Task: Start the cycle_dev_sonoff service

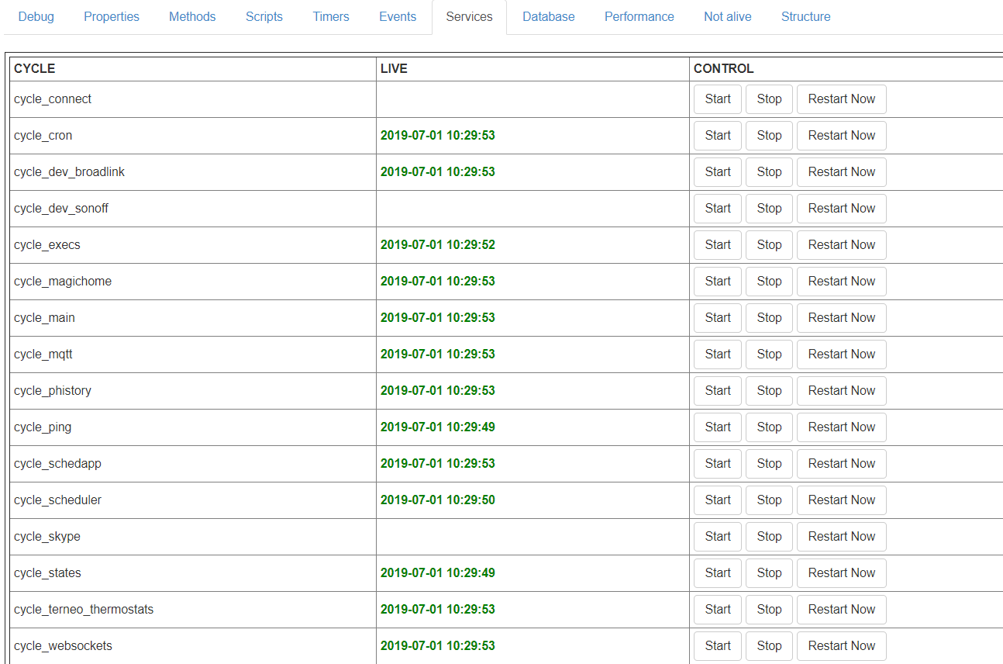Action: pyautogui.click(x=718, y=209)
